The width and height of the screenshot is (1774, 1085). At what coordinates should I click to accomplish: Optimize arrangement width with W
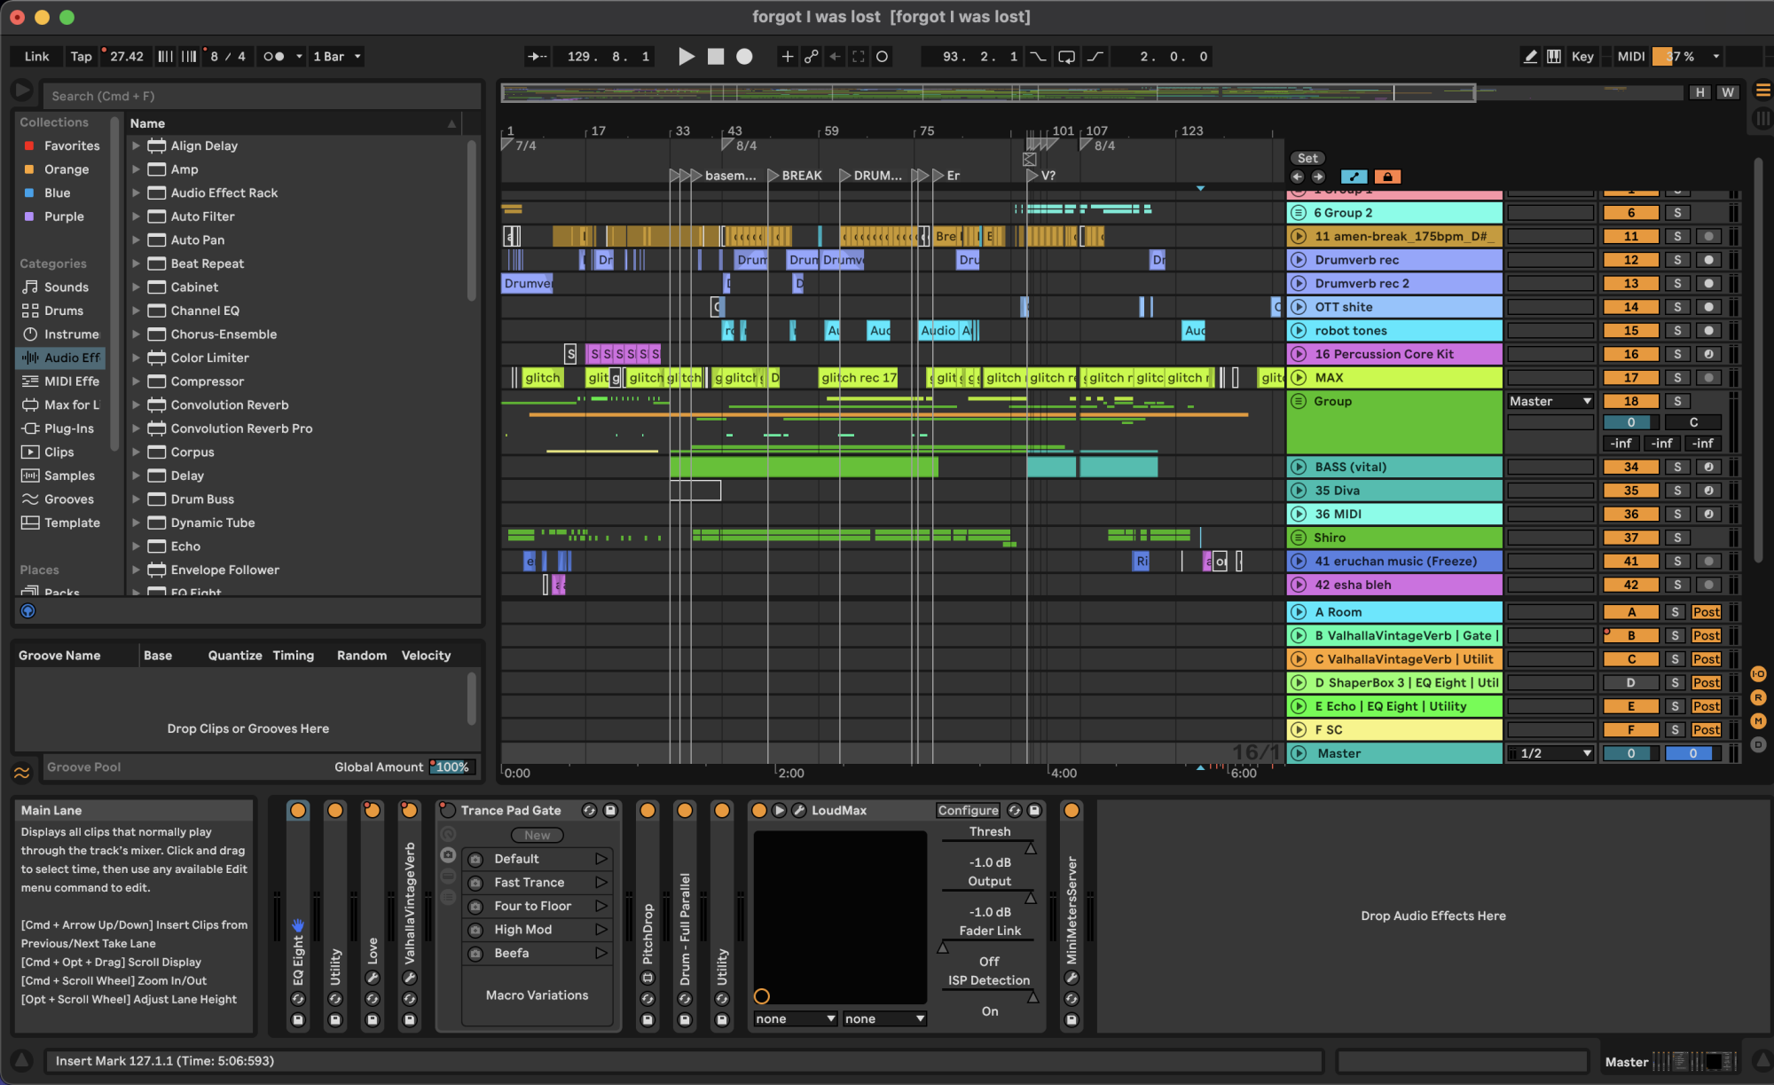click(x=1728, y=92)
